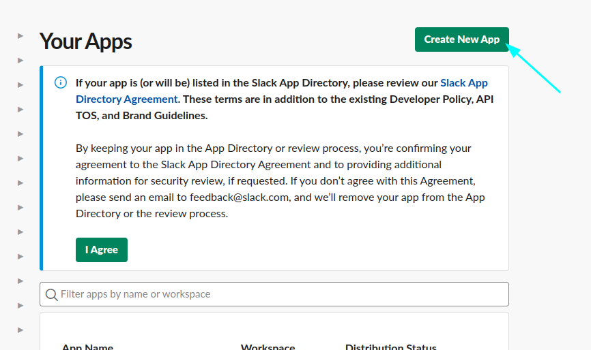
Task: Toggle the fifth left-margin disclosure triangle
Action: (x=20, y=133)
